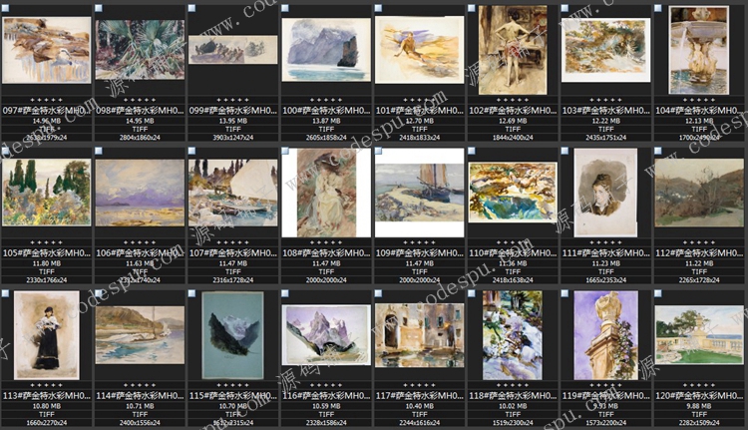
Task: Click dimensions text "2435x1751x24"
Action: point(605,138)
